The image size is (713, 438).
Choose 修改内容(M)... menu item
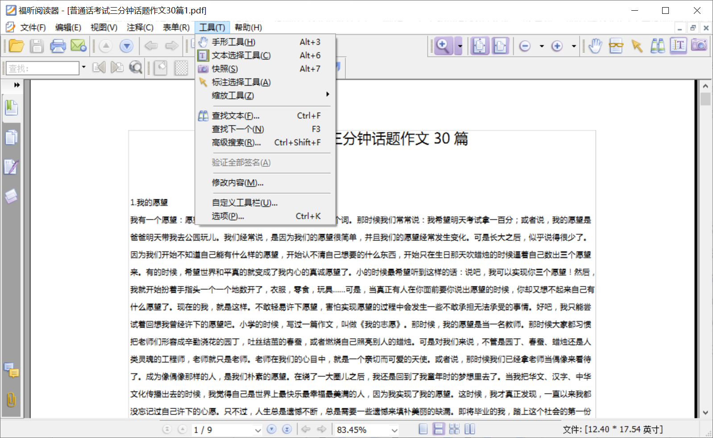pos(266,183)
